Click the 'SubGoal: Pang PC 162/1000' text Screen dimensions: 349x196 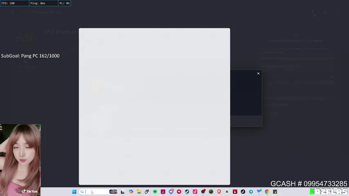30,56
